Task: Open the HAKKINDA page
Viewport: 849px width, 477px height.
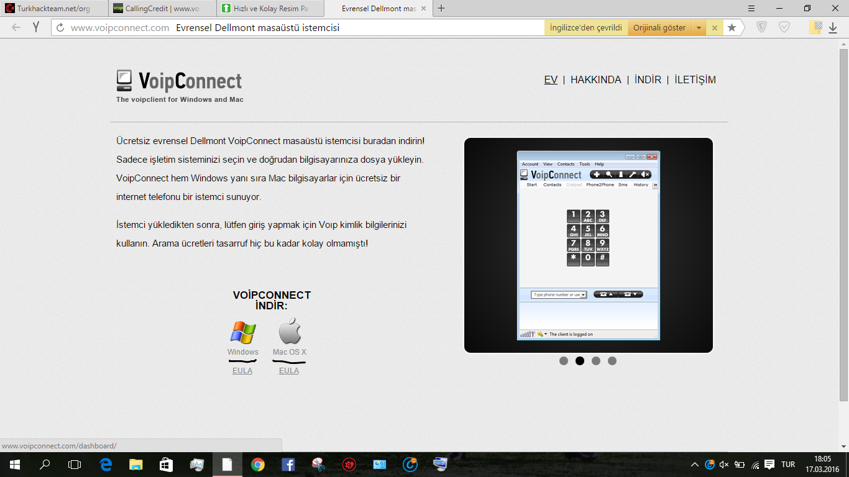Action: [596, 79]
